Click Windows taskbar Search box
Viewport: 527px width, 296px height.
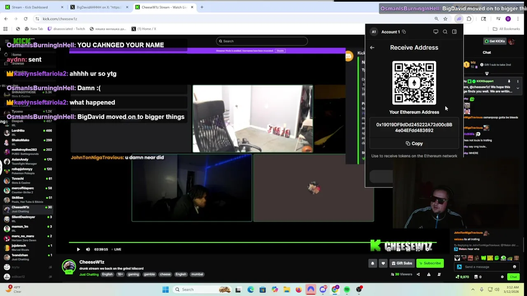(x=202, y=289)
